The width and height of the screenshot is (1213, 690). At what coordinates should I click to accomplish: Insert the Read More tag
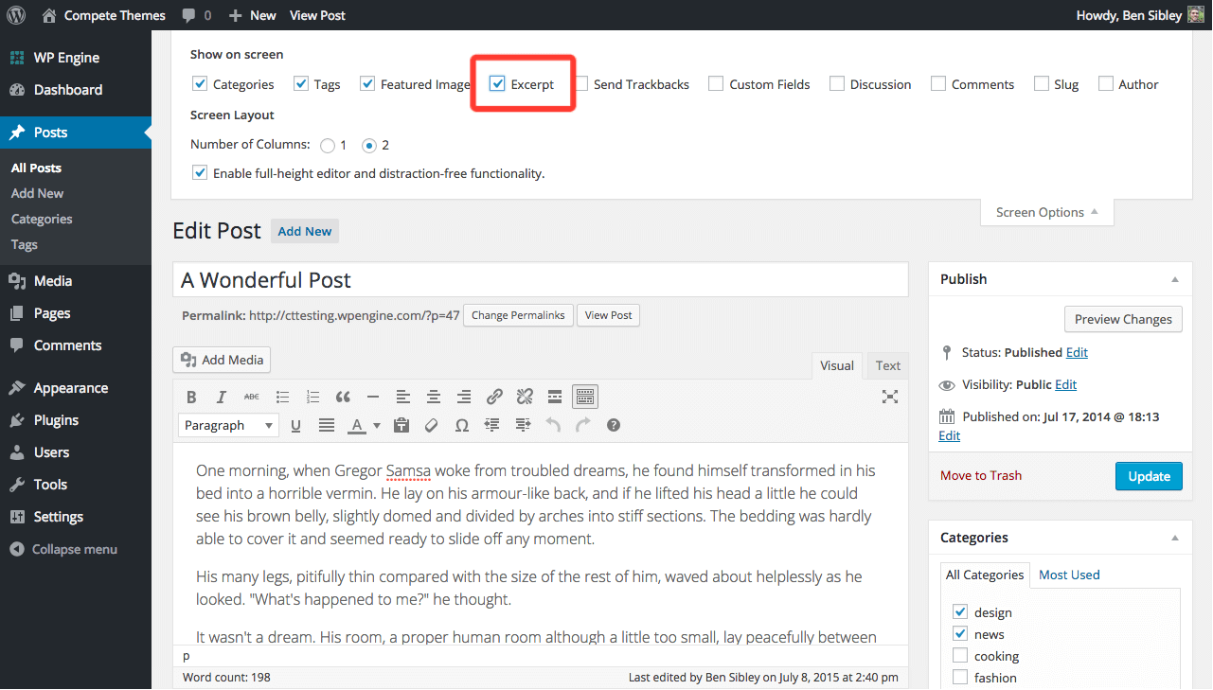pyautogui.click(x=555, y=397)
